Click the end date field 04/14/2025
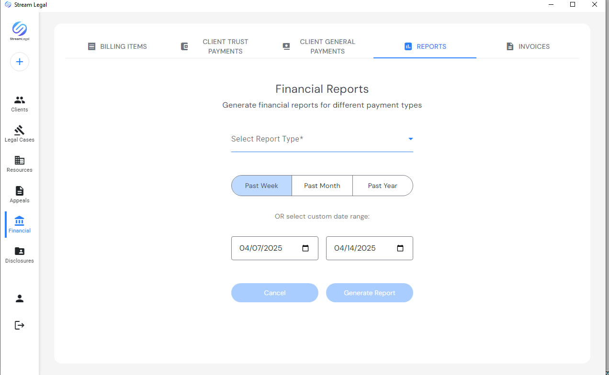The width and height of the screenshot is (609, 375). 370,248
